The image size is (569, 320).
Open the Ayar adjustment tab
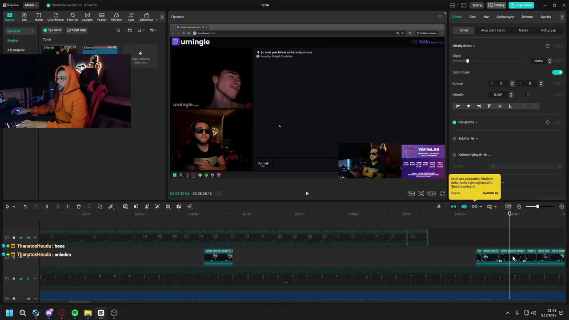pyautogui.click(x=131, y=17)
